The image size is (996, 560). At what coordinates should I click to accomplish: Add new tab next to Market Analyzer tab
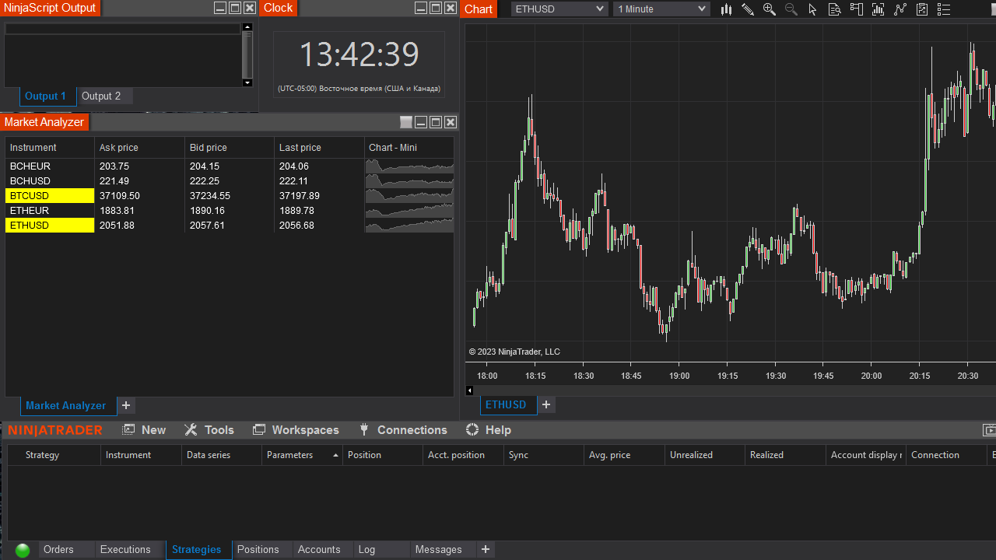coord(126,405)
